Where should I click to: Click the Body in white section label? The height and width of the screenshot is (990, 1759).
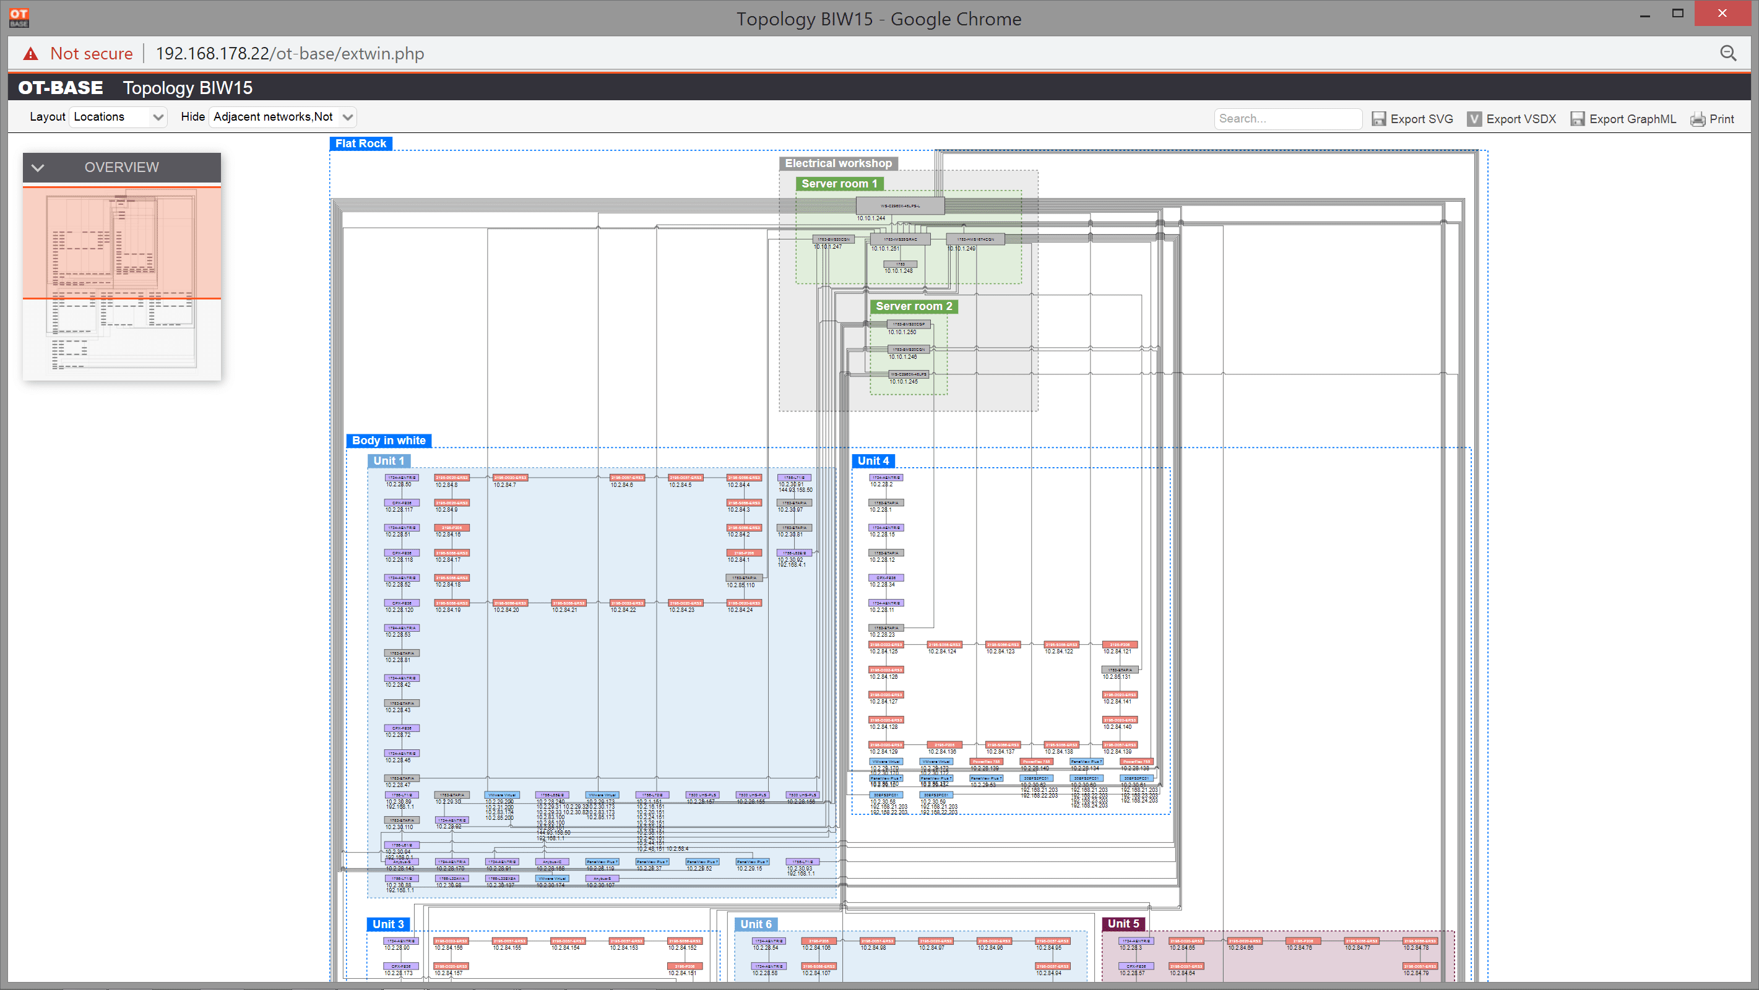pyautogui.click(x=388, y=439)
